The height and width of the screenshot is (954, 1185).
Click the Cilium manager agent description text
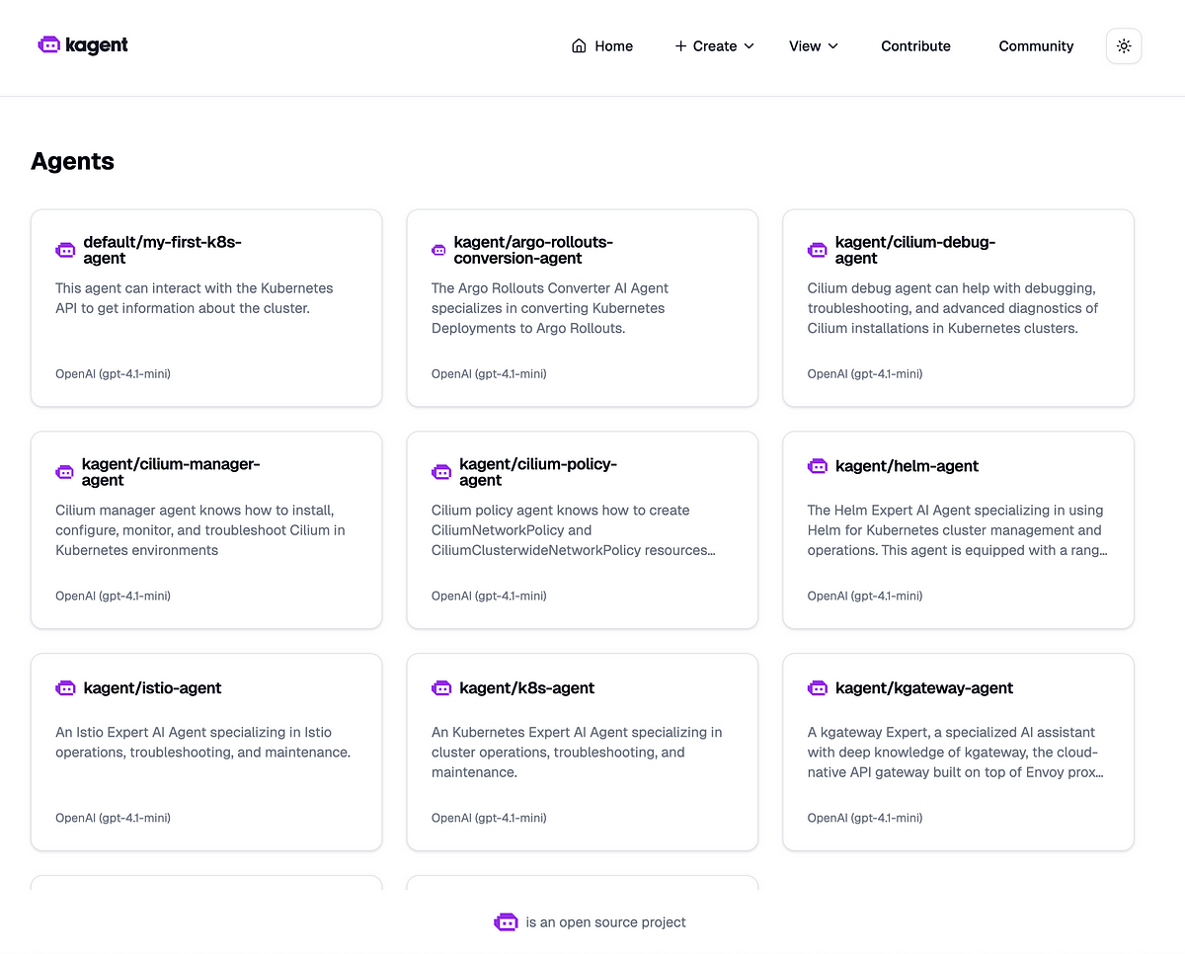[x=200, y=530]
